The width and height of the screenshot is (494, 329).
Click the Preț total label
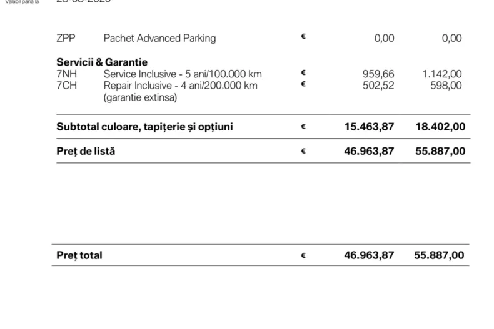(x=79, y=255)
